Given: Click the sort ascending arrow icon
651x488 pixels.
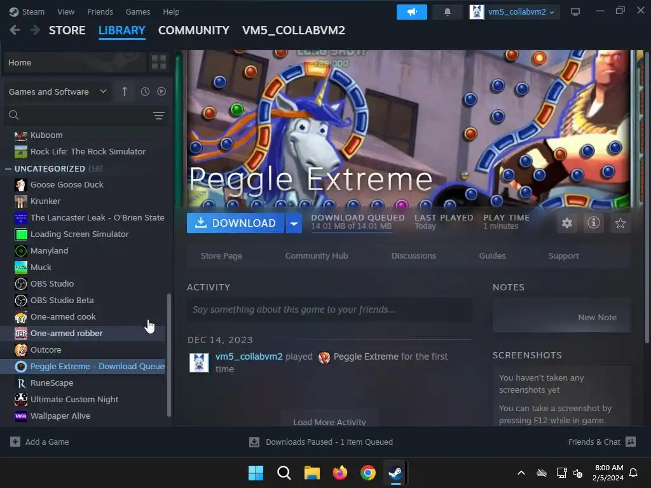Looking at the screenshot, I should point(125,91).
